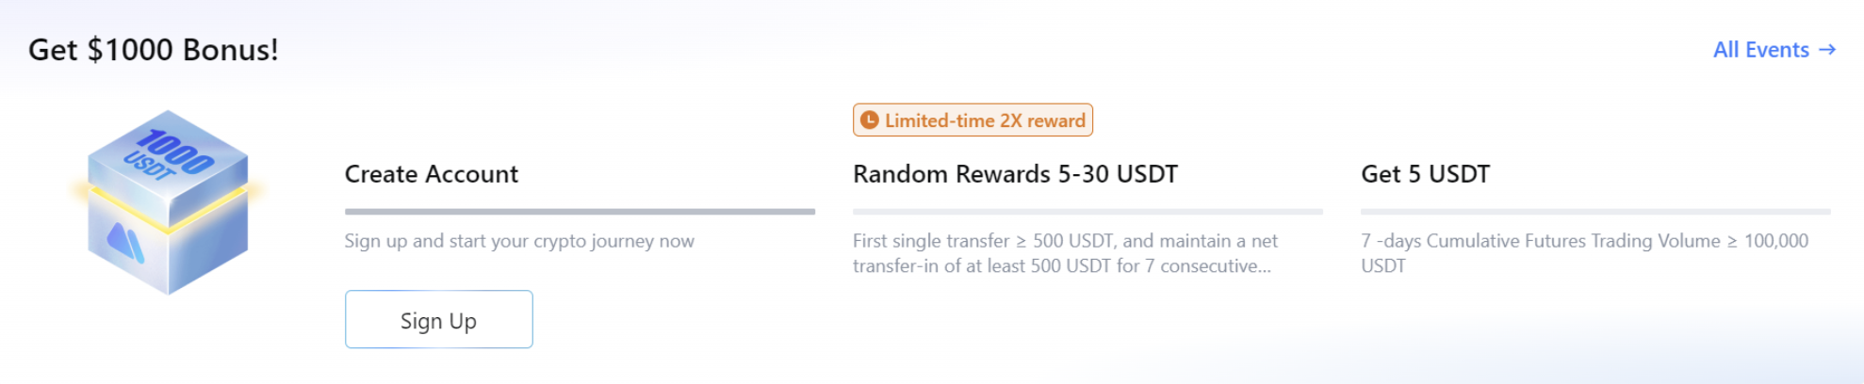Screen dimensions: 1864x384
Task: Click the glowing yellow band on the cube
Action: point(168,205)
